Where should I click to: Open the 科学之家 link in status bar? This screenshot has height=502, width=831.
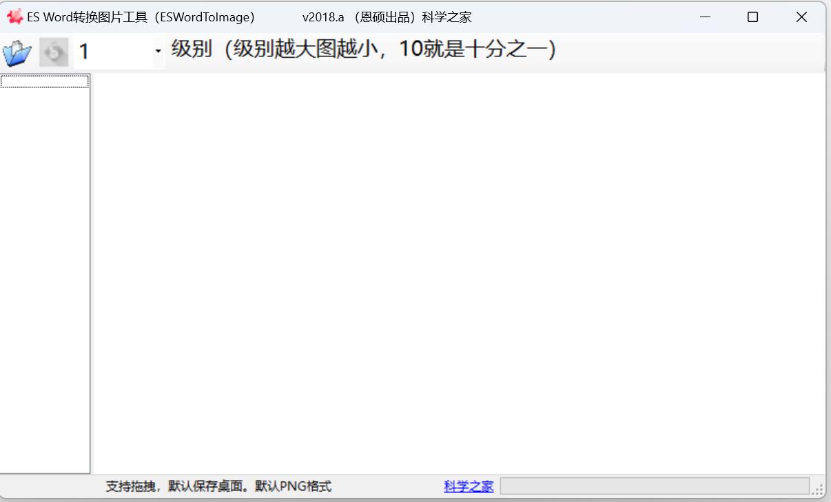tap(469, 486)
